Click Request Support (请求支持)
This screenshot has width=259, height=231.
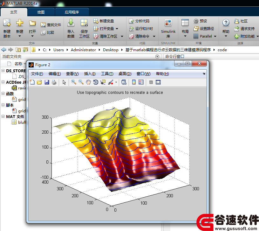tap(244, 29)
